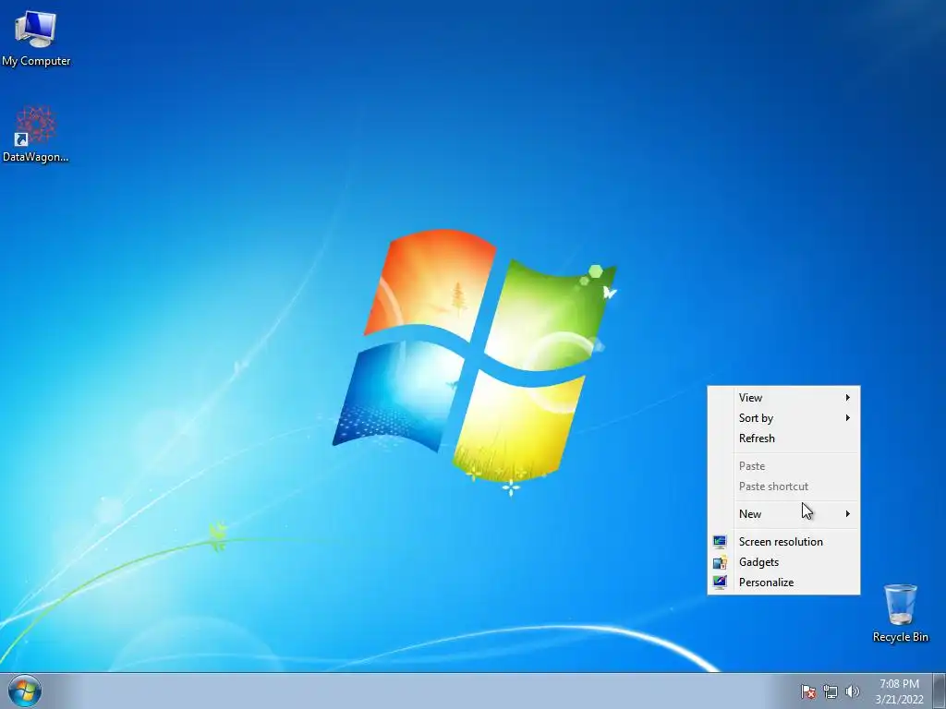Open the volume speaker tray icon

coord(852,691)
